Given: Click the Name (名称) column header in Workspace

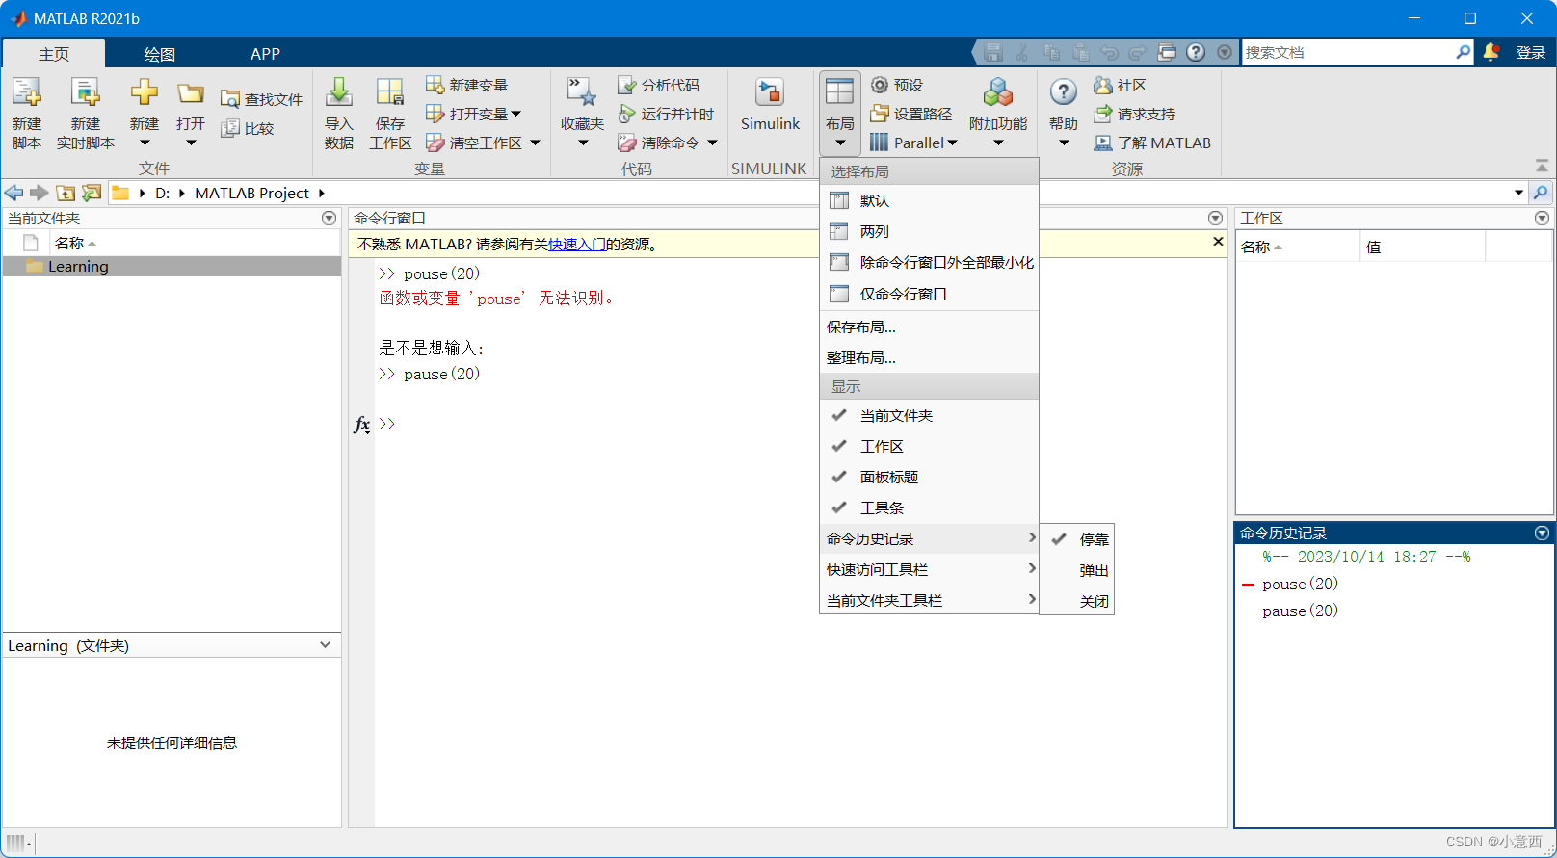Looking at the screenshot, I should (1298, 247).
